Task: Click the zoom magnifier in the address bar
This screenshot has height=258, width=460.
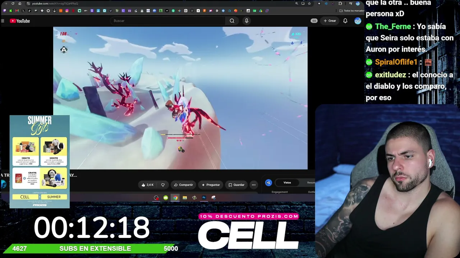Action: 296,4
